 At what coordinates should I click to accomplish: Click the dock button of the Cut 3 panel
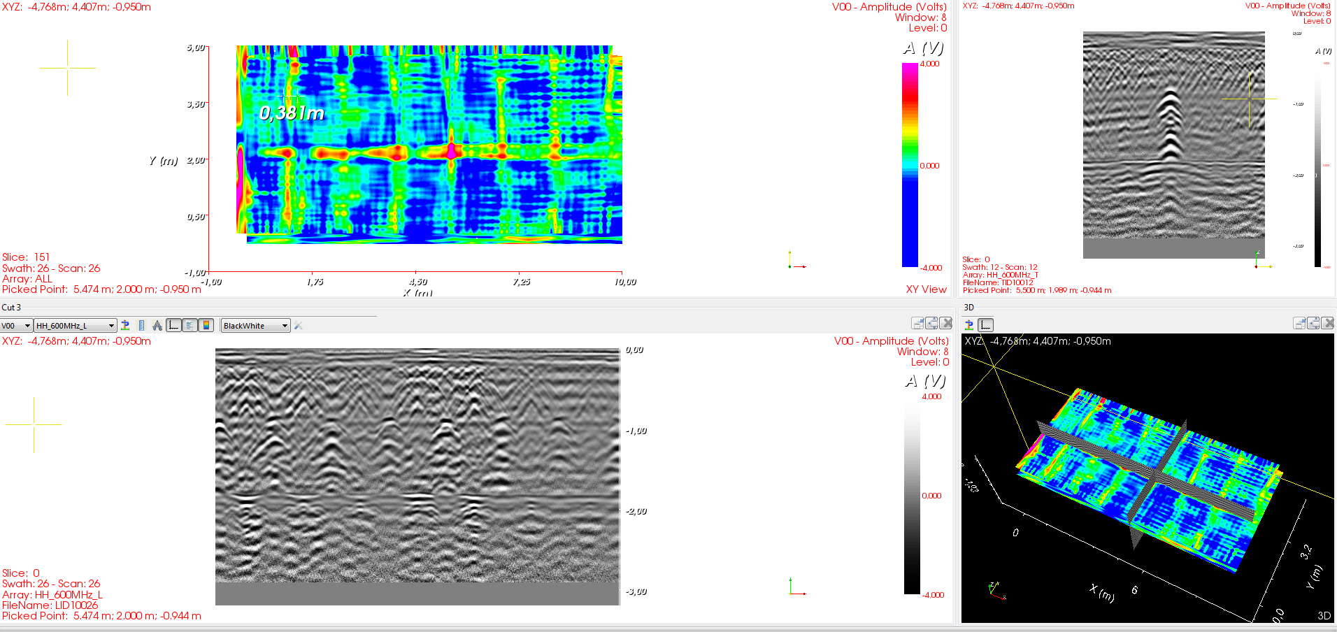(x=918, y=323)
